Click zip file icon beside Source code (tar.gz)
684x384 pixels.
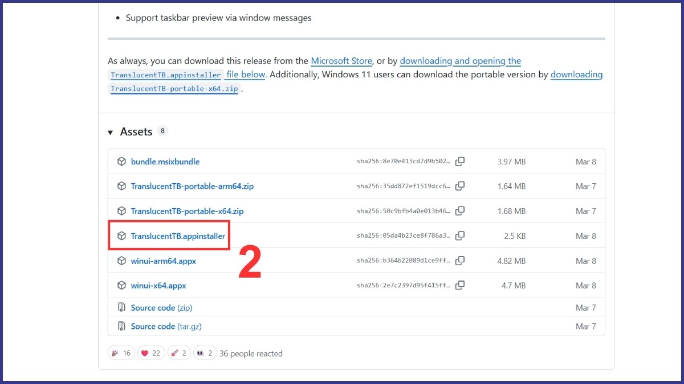pyautogui.click(x=121, y=327)
